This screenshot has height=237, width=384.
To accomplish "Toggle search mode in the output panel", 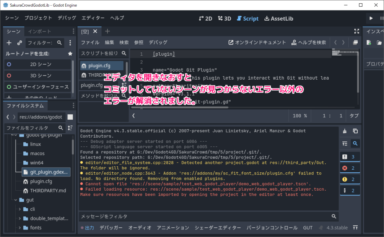I will click(355, 143).
